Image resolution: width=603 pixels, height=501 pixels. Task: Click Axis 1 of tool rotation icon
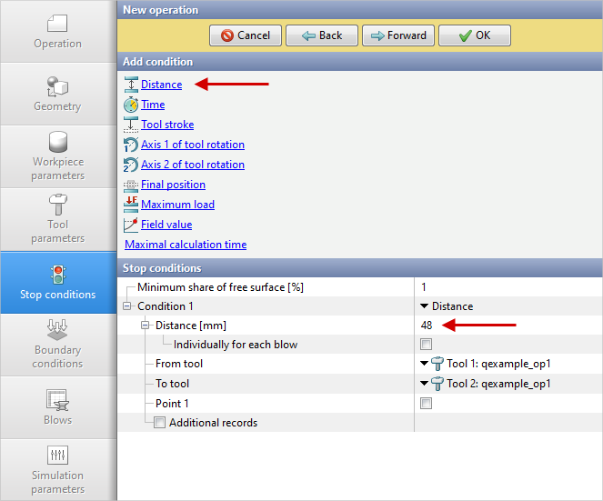[131, 145]
